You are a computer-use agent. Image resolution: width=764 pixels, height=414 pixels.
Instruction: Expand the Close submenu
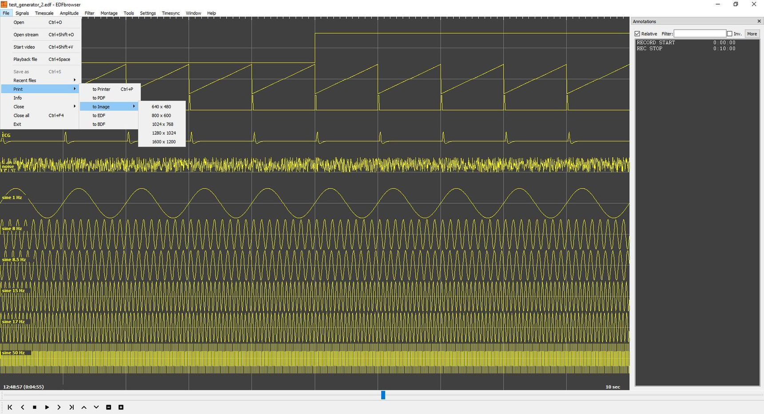pos(41,107)
